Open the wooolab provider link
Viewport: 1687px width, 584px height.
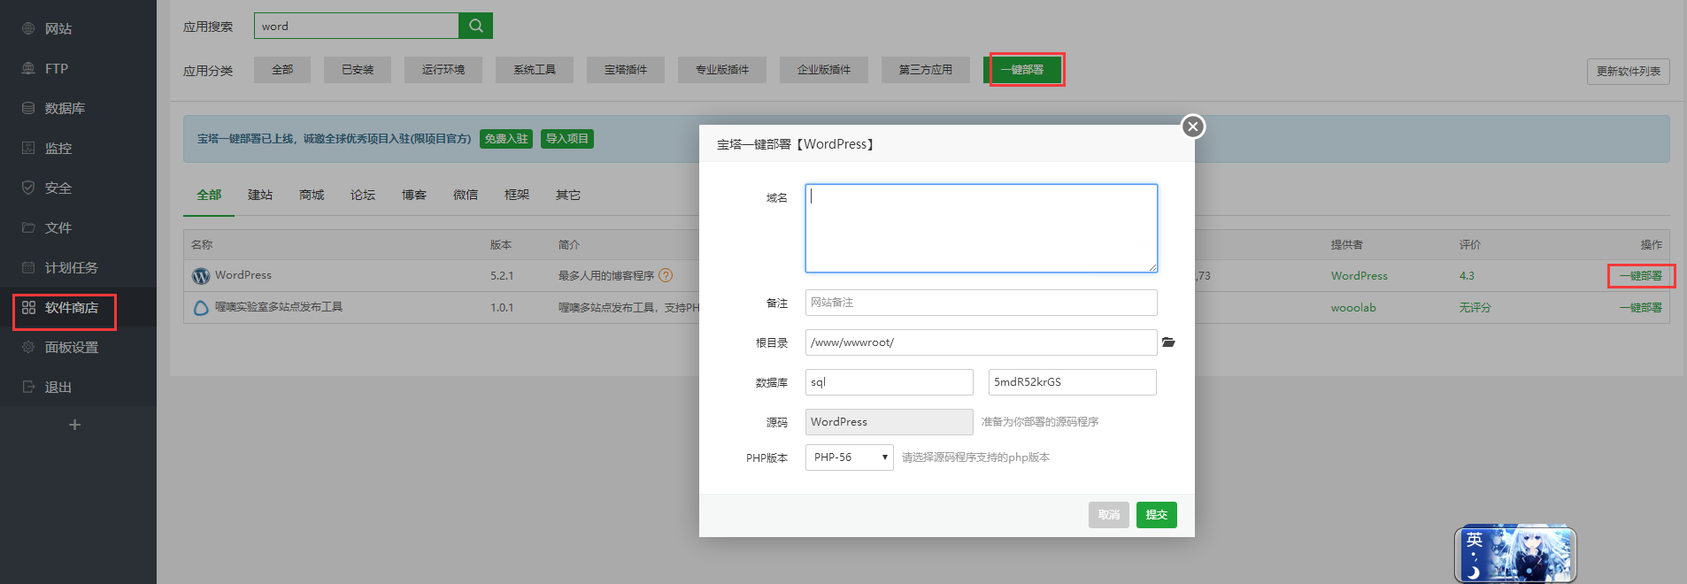1353,308
